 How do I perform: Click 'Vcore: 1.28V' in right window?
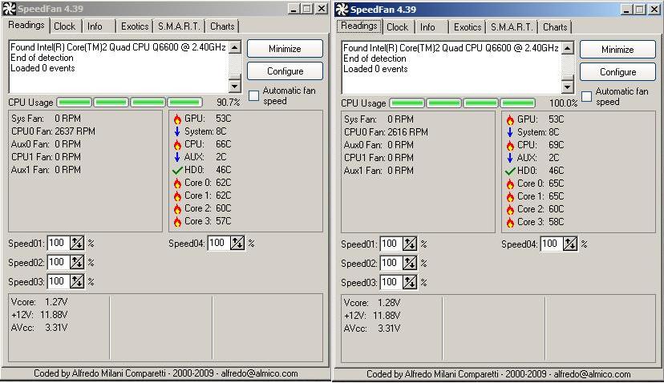372,303
